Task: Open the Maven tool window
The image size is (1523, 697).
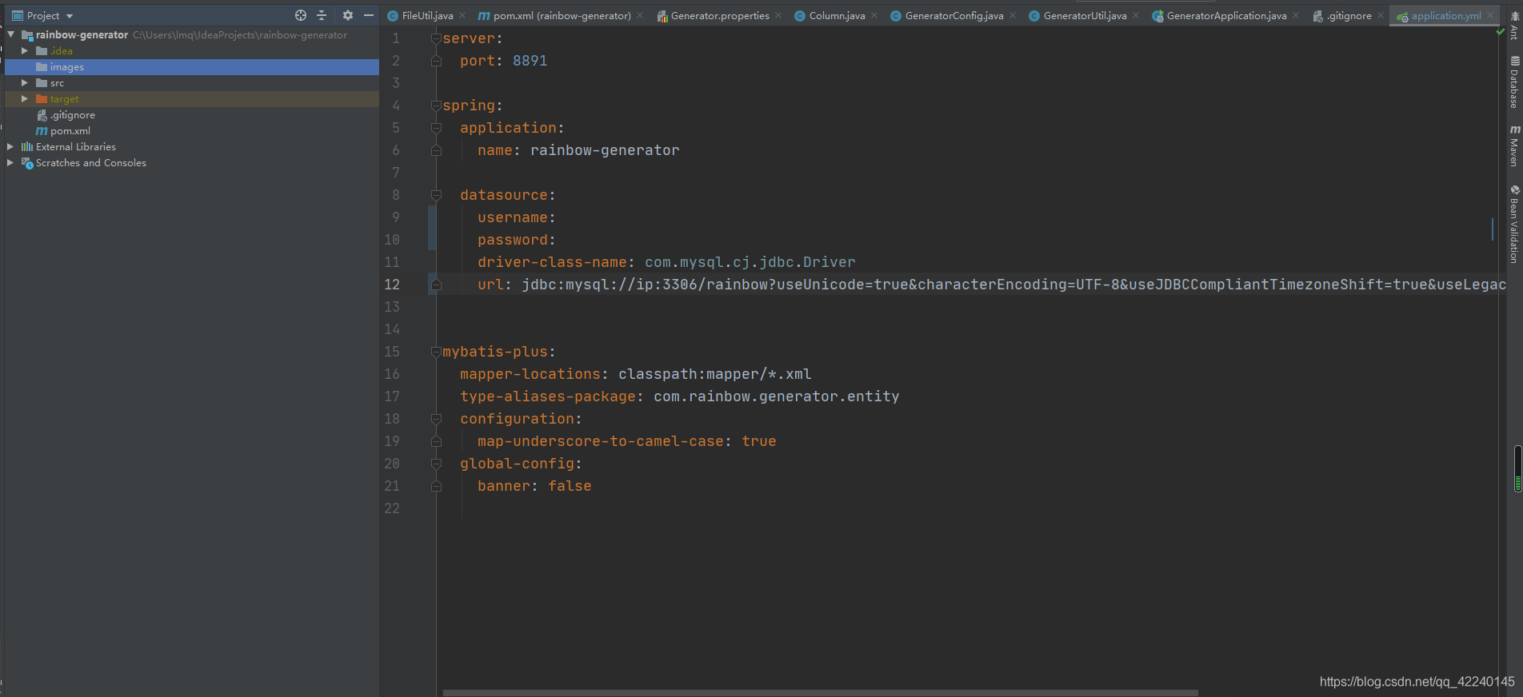Action: [1514, 145]
